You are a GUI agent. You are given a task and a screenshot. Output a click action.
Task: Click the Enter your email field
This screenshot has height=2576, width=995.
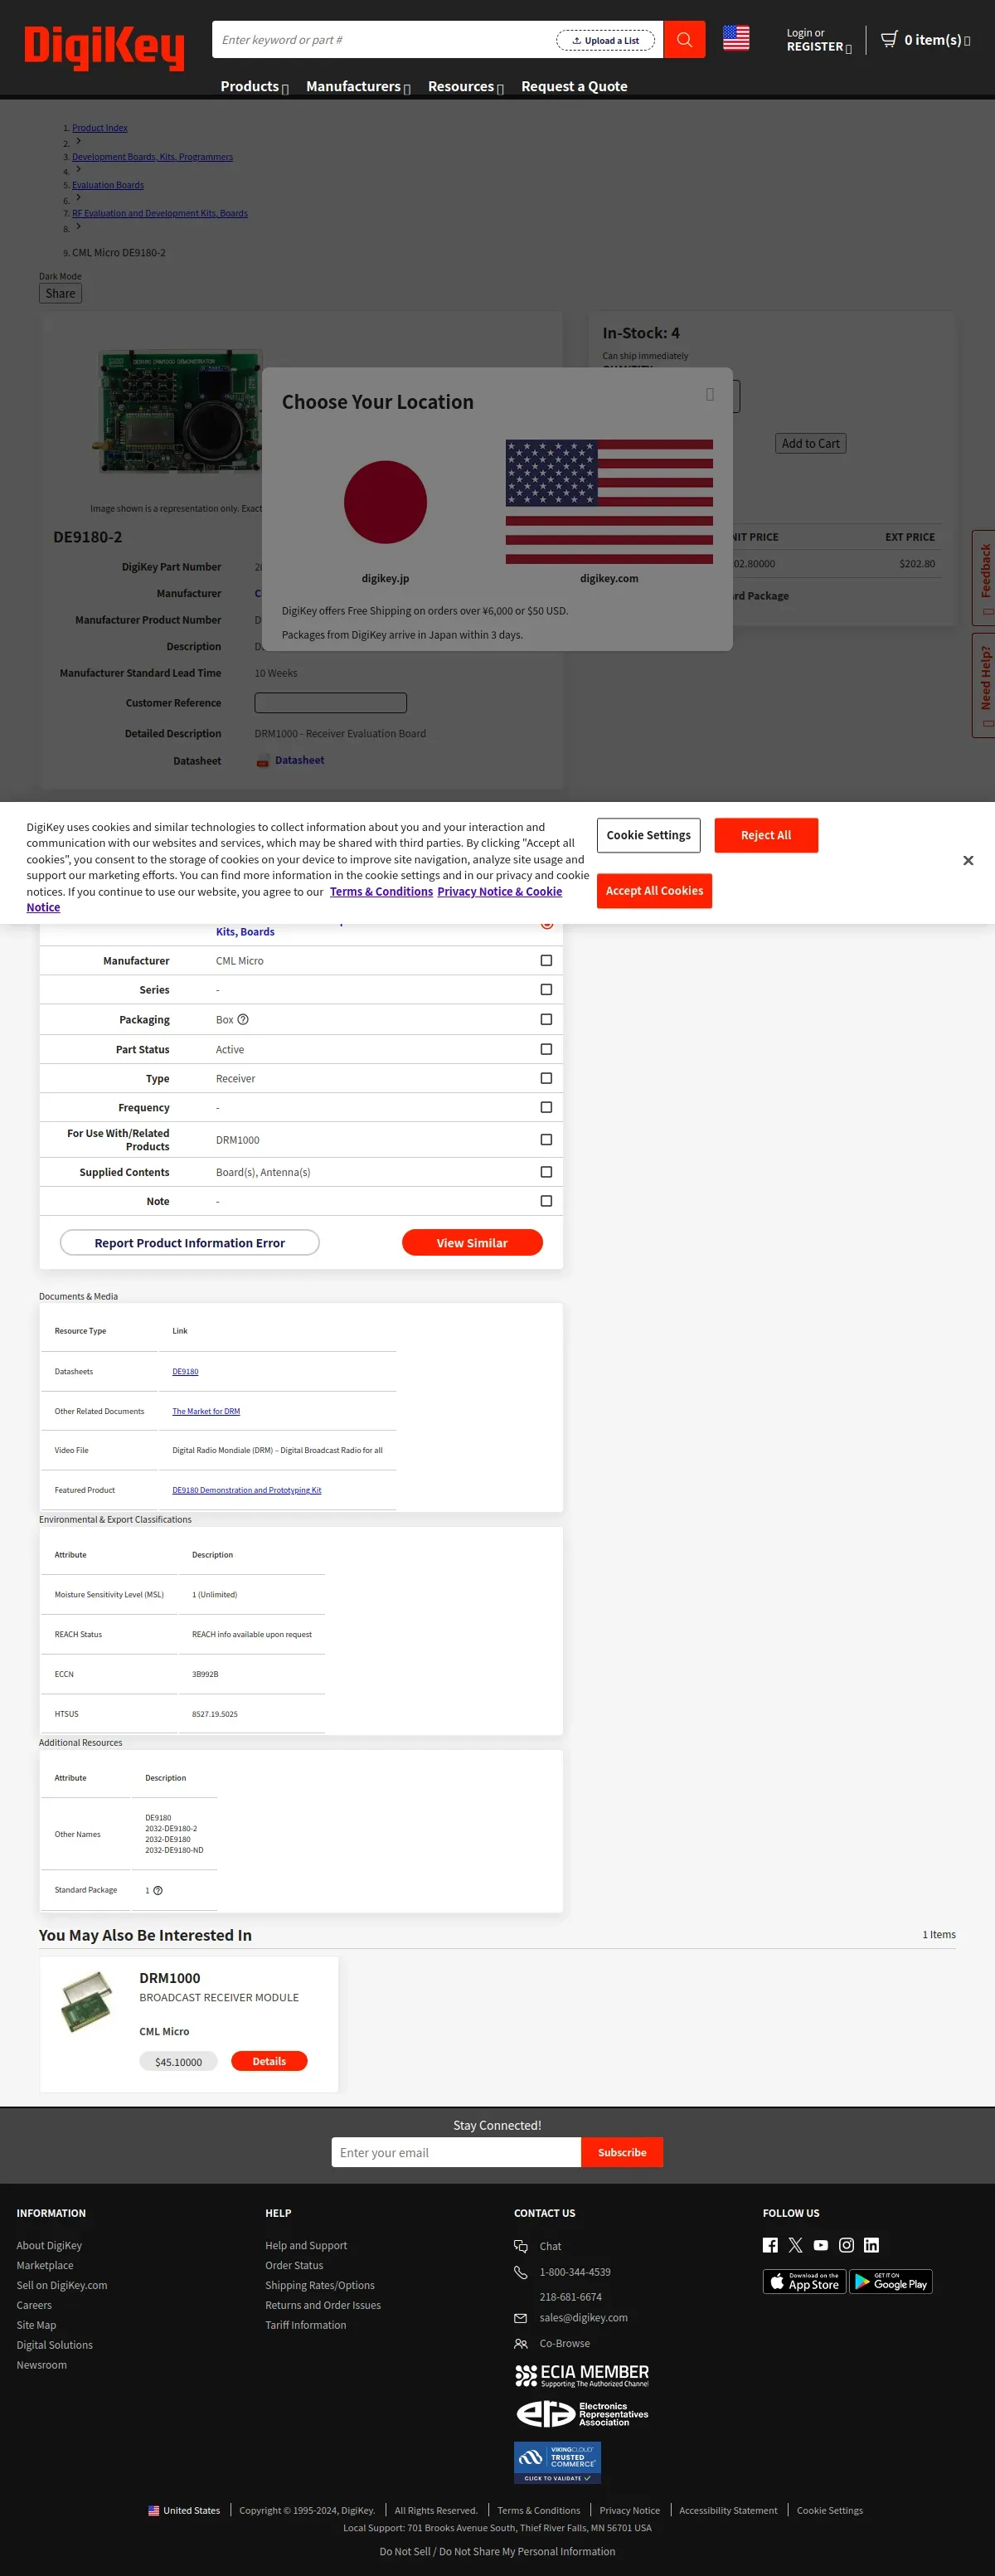[x=456, y=2152]
